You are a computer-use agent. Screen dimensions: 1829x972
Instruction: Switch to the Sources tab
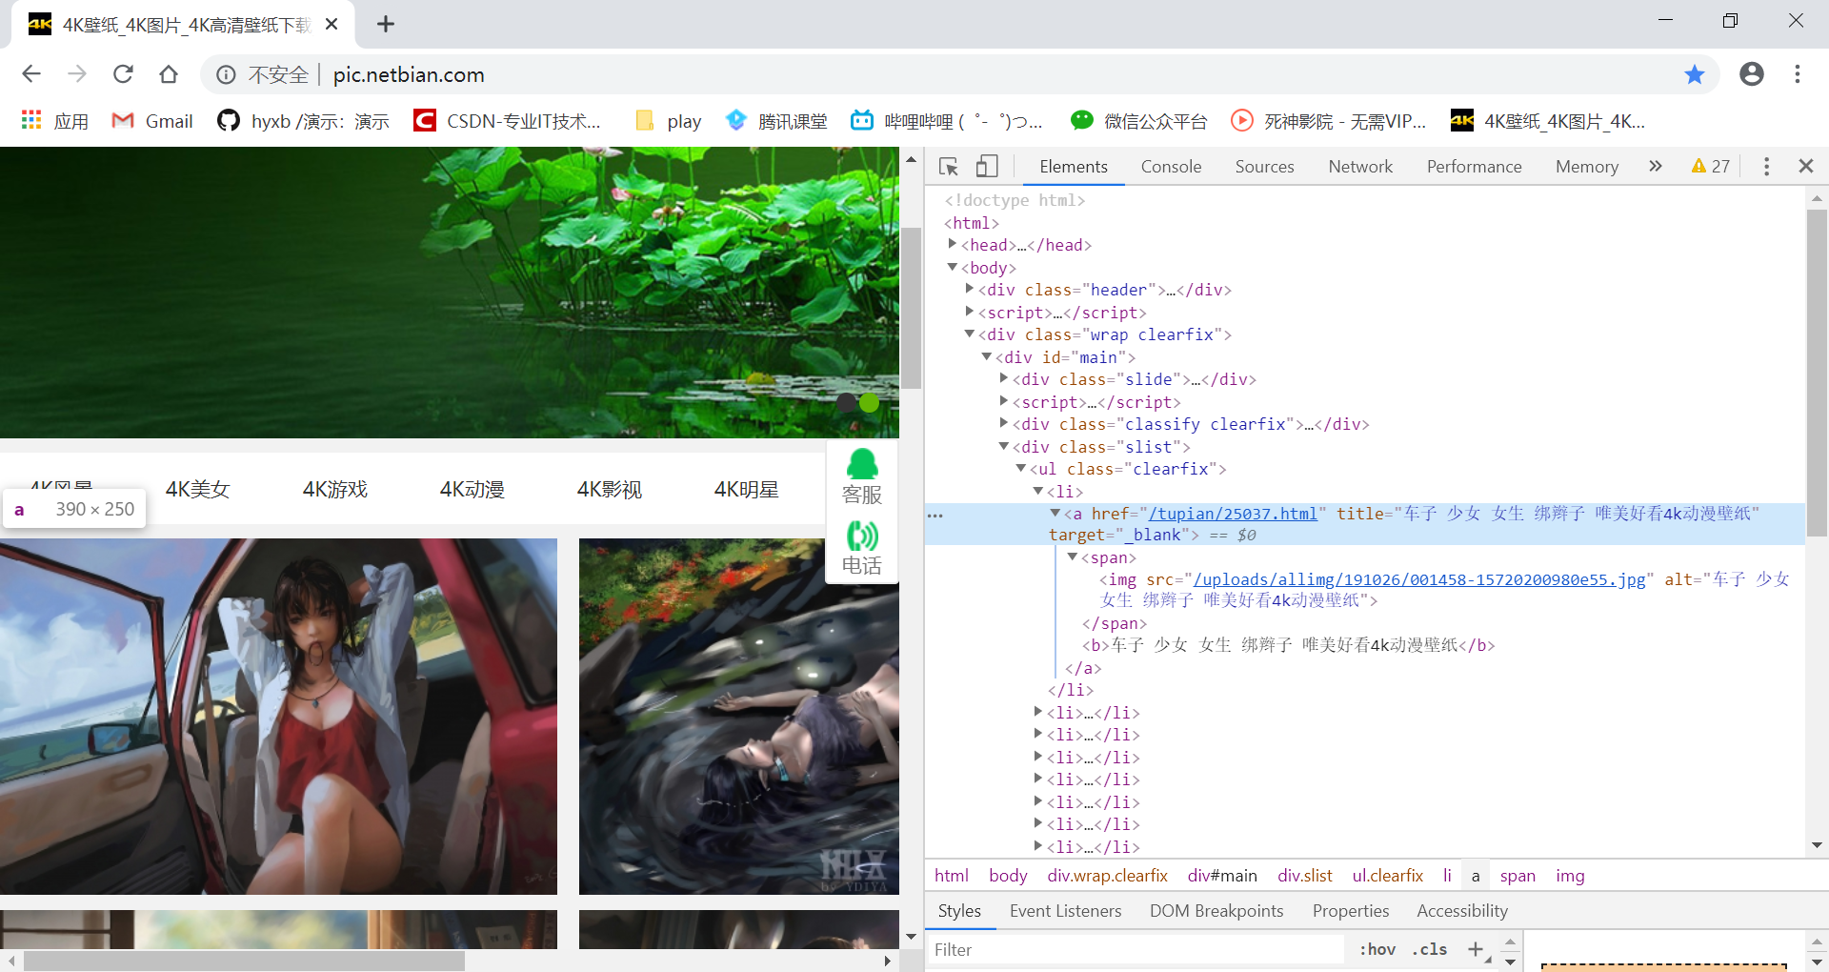pyautogui.click(x=1264, y=166)
